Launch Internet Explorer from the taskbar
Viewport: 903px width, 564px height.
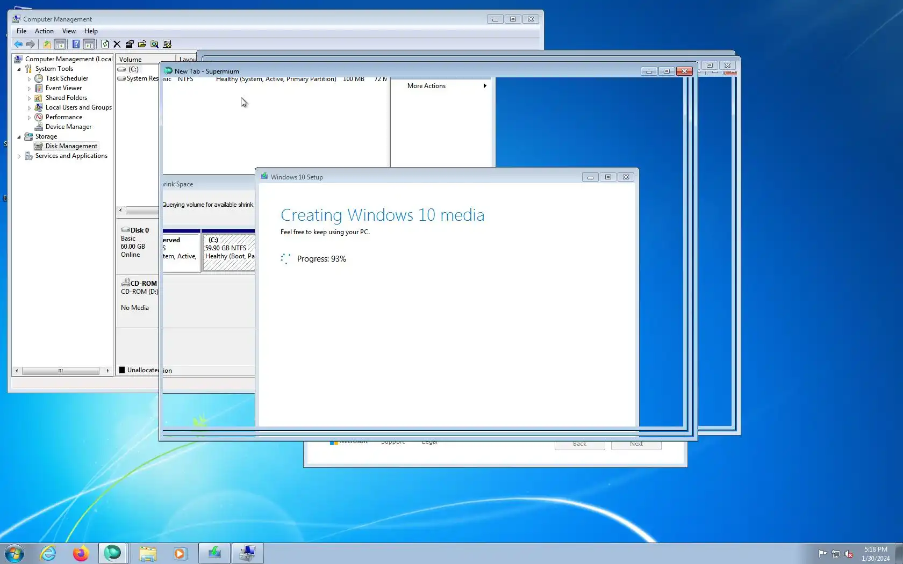[48, 553]
